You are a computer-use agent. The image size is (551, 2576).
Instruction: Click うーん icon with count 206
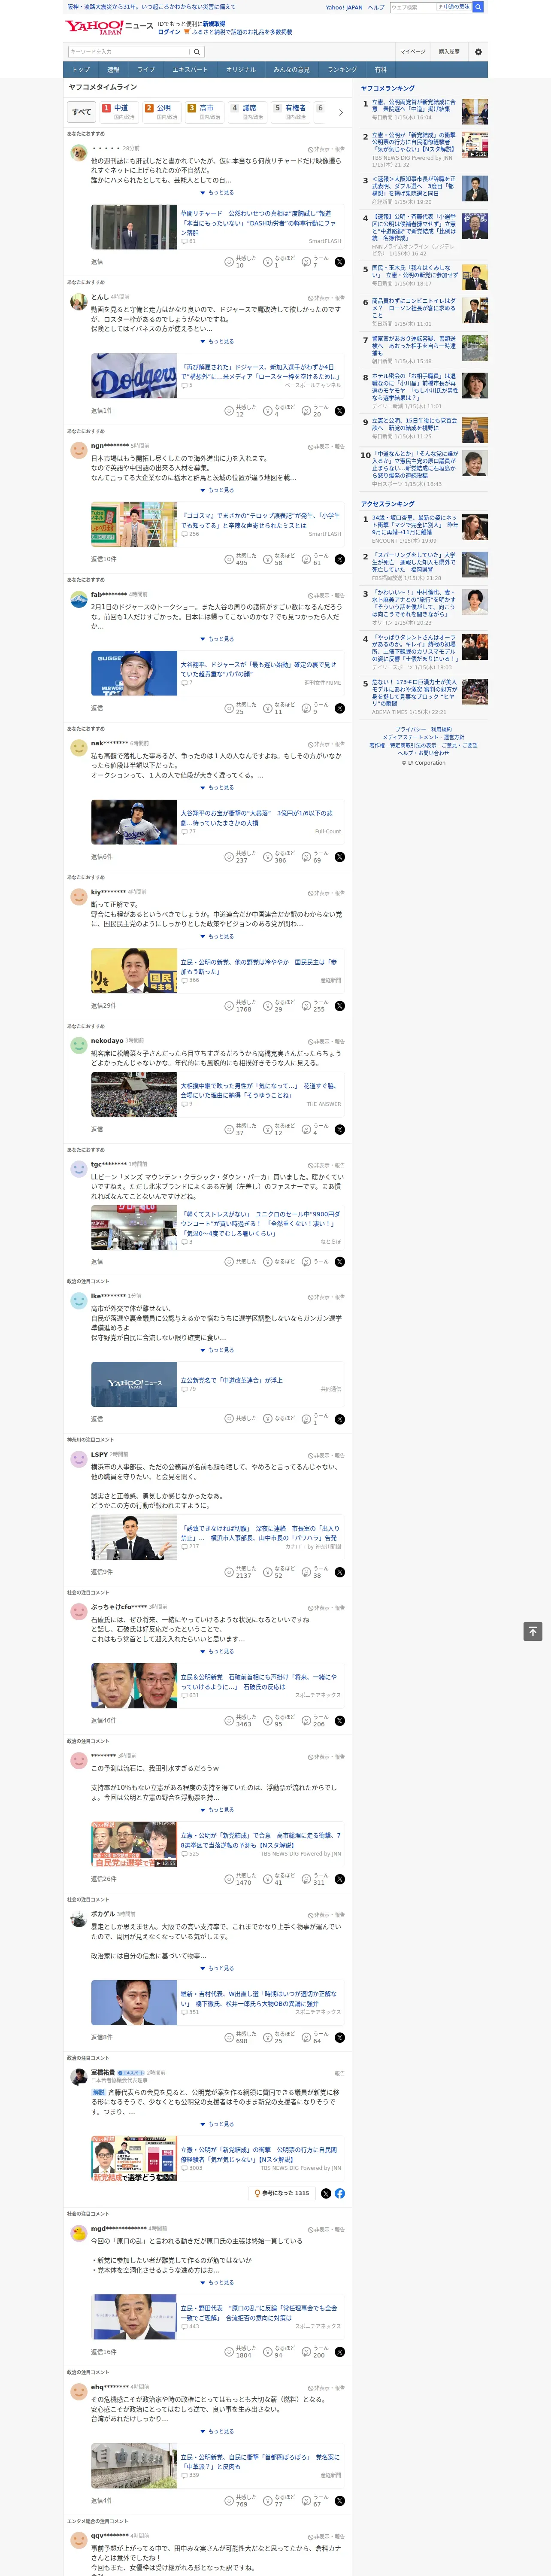tap(307, 1721)
